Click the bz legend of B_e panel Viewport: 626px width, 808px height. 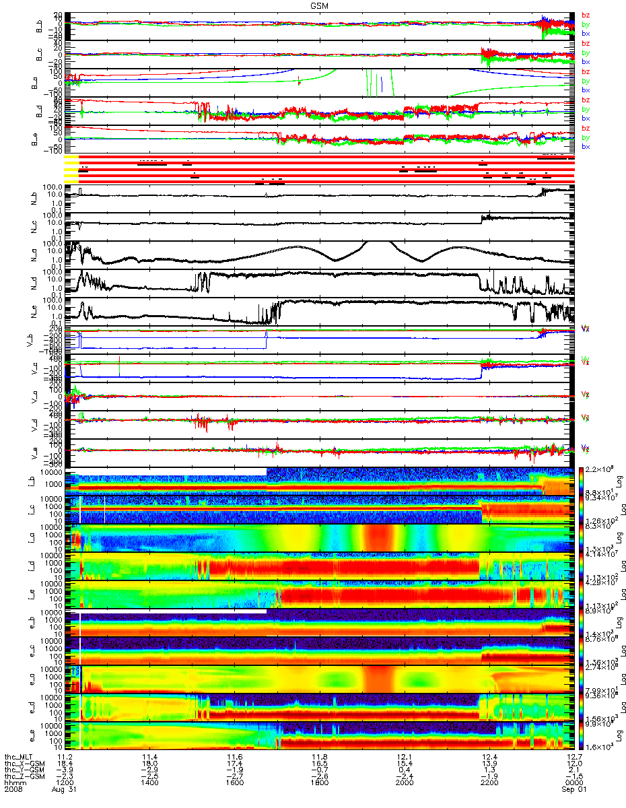click(586, 128)
